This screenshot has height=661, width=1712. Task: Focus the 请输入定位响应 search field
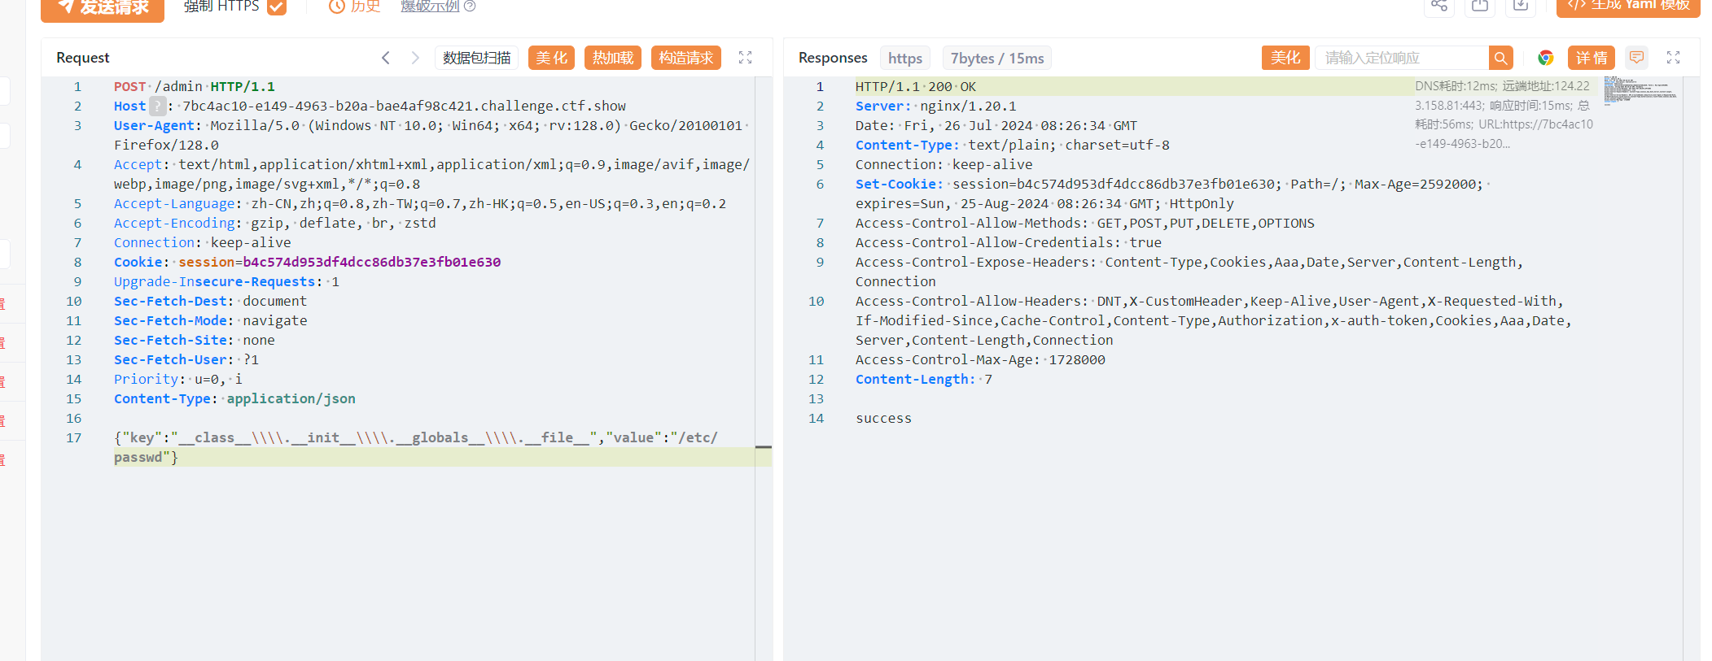pos(1402,58)
